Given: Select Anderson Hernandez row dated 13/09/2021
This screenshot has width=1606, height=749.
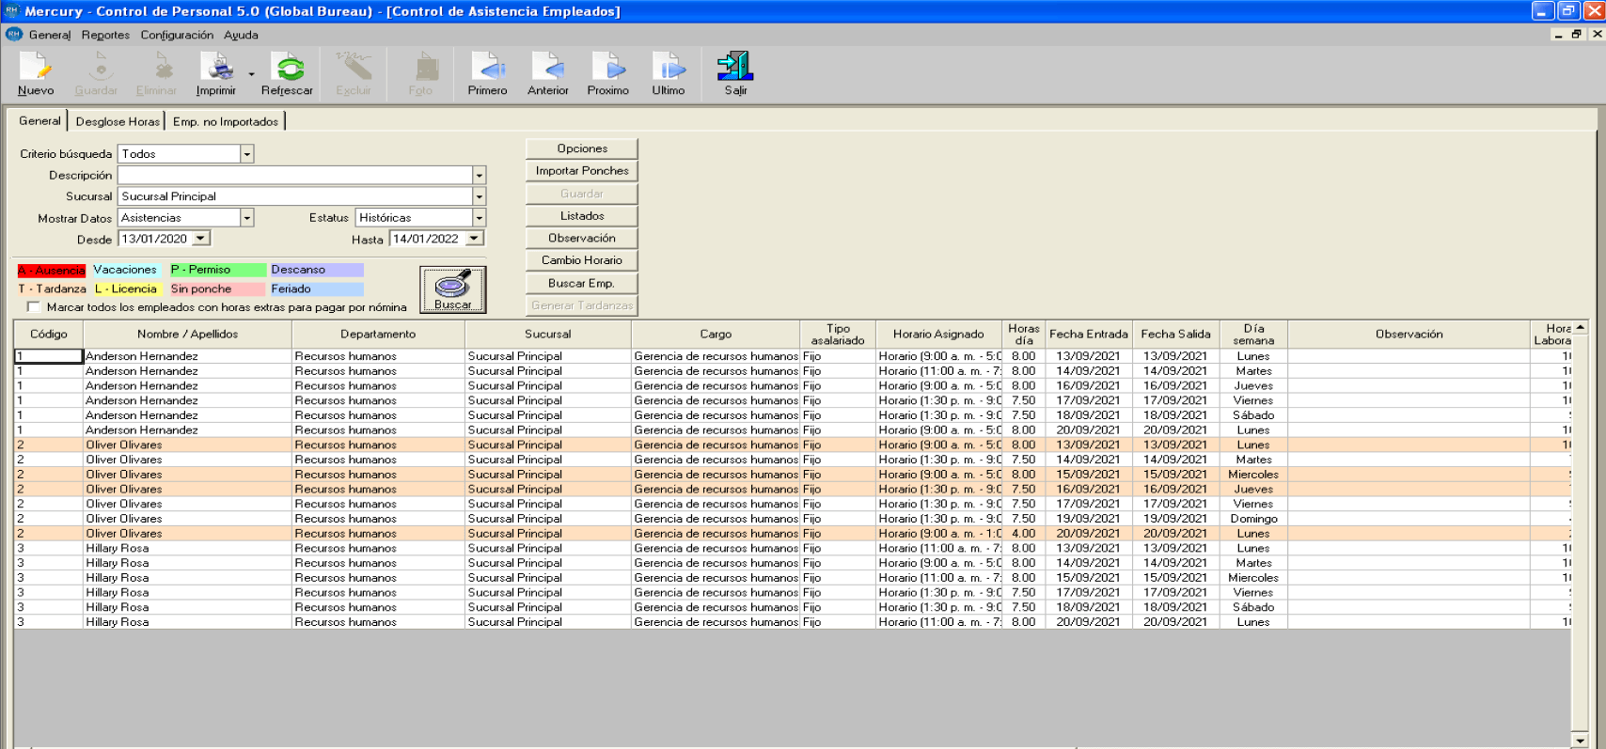Looking at the screenshot, I should [x=793, y=356].
